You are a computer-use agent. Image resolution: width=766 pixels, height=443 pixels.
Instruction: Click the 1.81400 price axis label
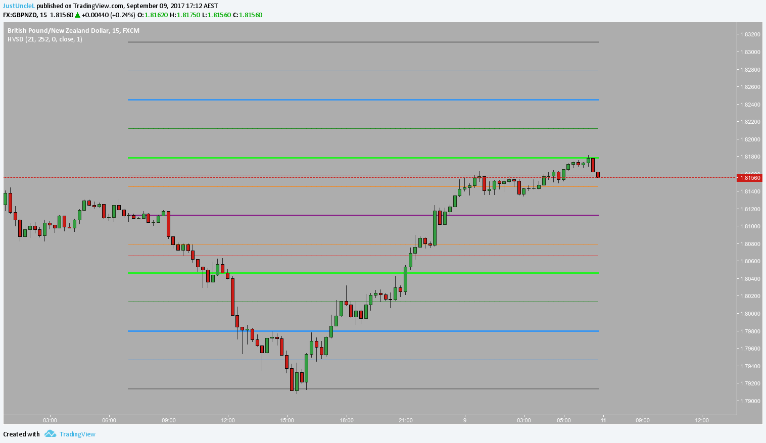tap(750, 191)
